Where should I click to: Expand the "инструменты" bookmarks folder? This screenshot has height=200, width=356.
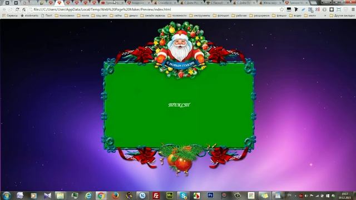coord(200,16)
